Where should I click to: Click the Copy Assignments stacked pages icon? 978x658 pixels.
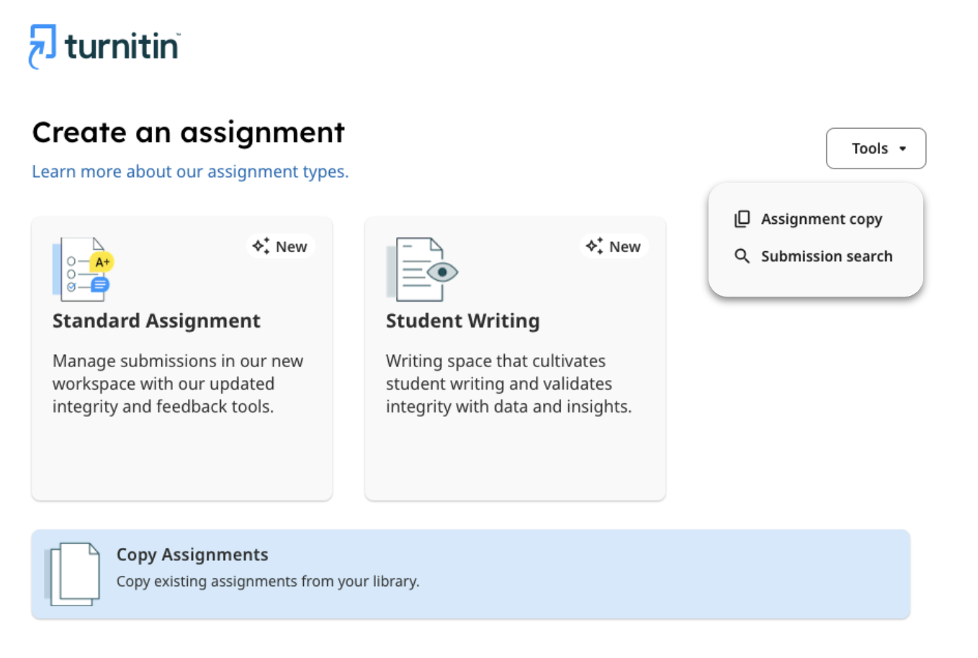73,574
